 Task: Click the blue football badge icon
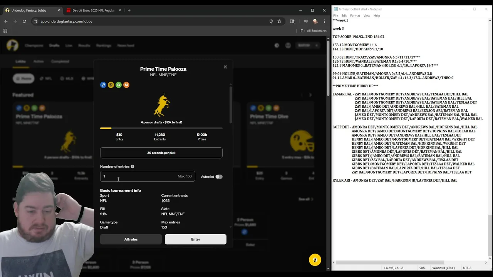[103, 85]
